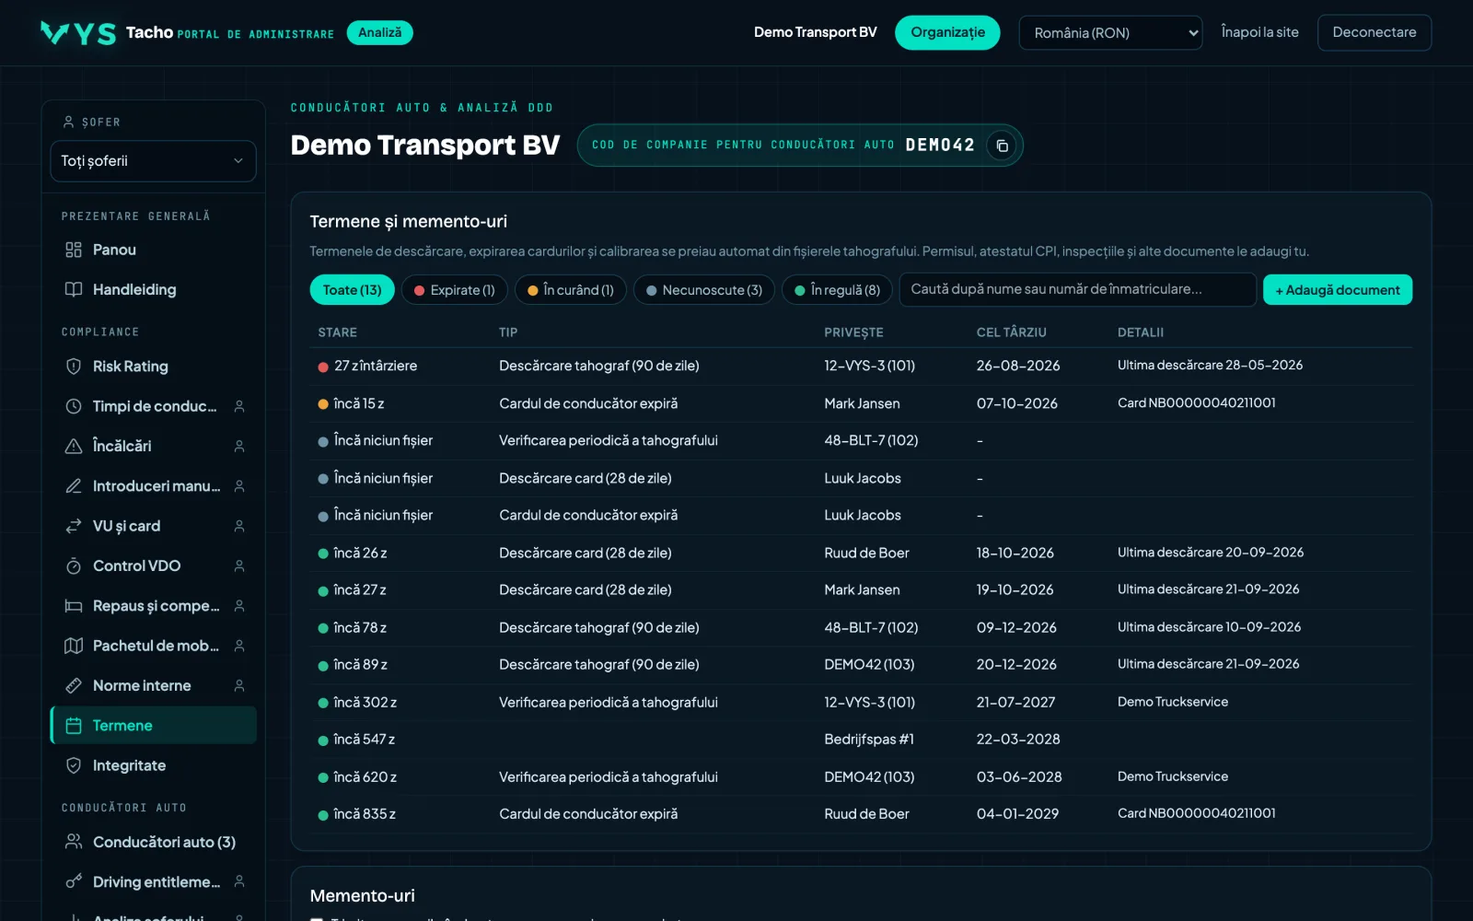Click Deconectare button
This screenshot has height=921, width=1473.
(x=1374, y=32)
